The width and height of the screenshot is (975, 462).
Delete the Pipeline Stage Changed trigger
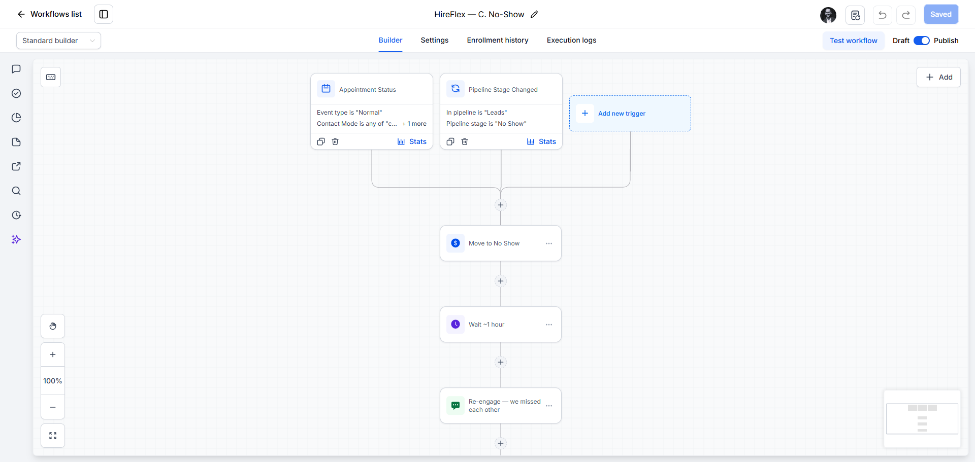(x=465, y=141)
